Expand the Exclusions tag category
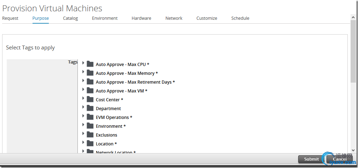The image size is (358, 168). (x=83, y=133)
